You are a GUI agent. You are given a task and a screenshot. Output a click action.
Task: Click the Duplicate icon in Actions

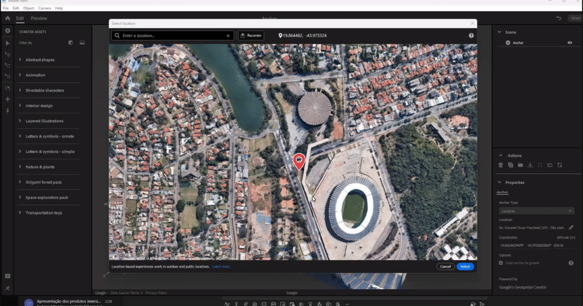(511, 165)
